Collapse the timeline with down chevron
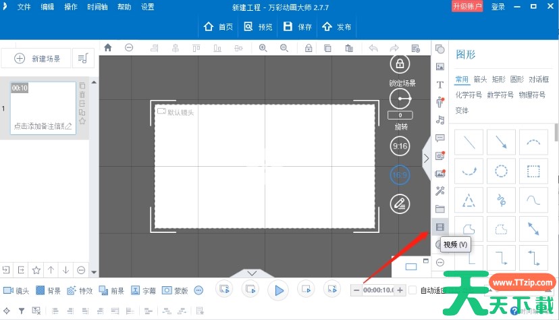Image resolution: width=559 pixels, height=320 pixels. [252, 273]
